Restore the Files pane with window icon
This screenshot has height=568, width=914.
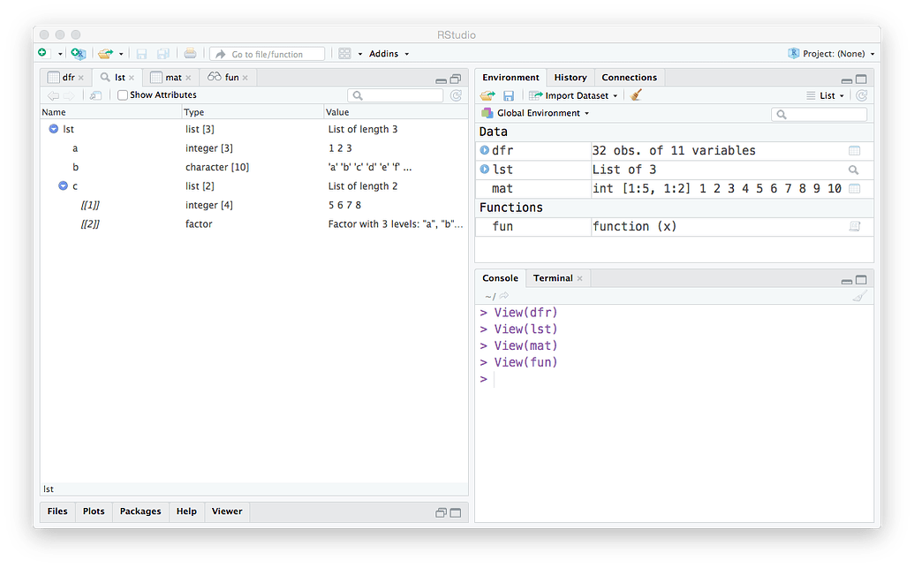pos(442,512)
